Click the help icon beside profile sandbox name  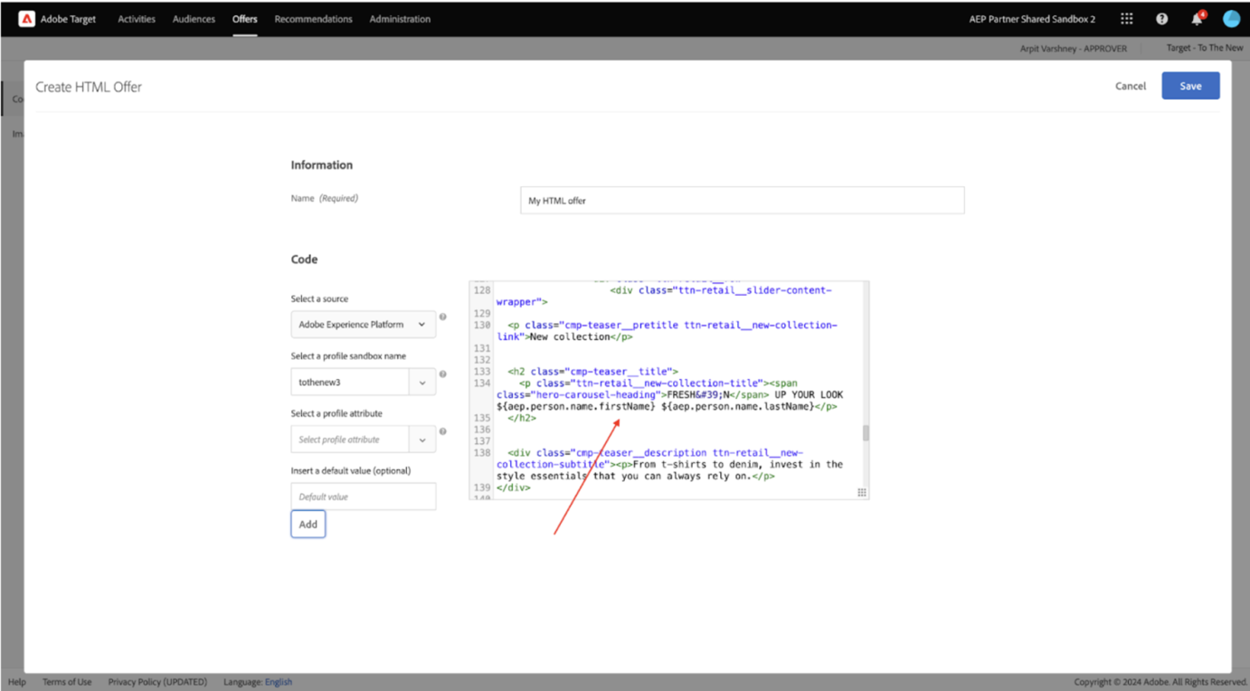point(442,374)
